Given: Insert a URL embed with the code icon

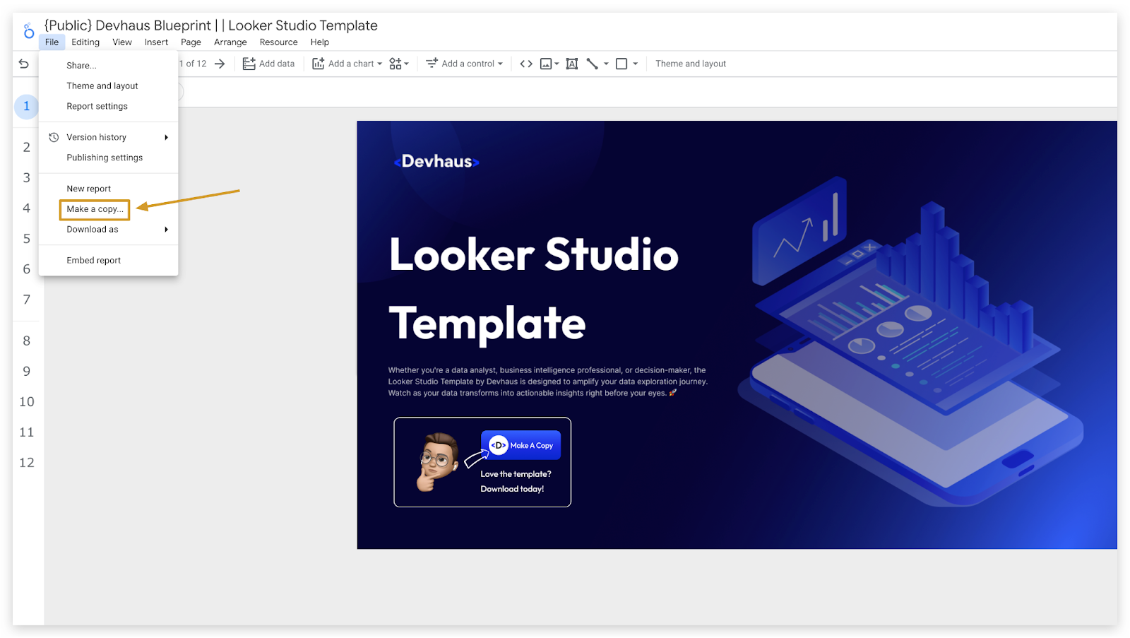Looking at the screenshot, I should click(526, 64).
